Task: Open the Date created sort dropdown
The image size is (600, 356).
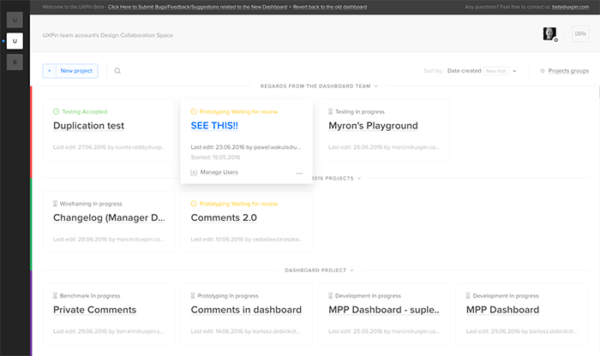Action: tap(465, 71)
